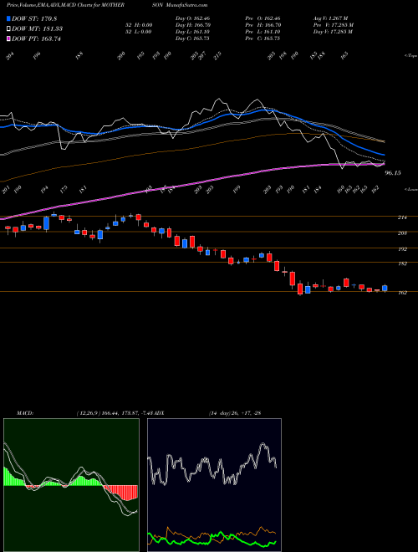Image resolution: width=418 pixels, height=552 pixels.
Task: Click the 203 price level label
Action: [402, 233]
